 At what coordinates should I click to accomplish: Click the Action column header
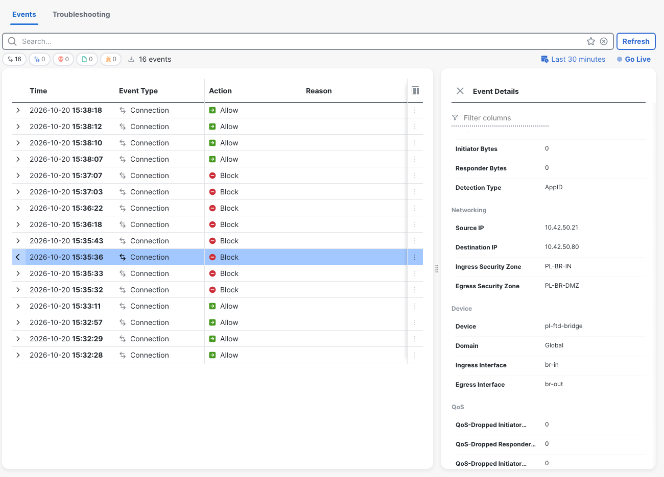point(220,91)
